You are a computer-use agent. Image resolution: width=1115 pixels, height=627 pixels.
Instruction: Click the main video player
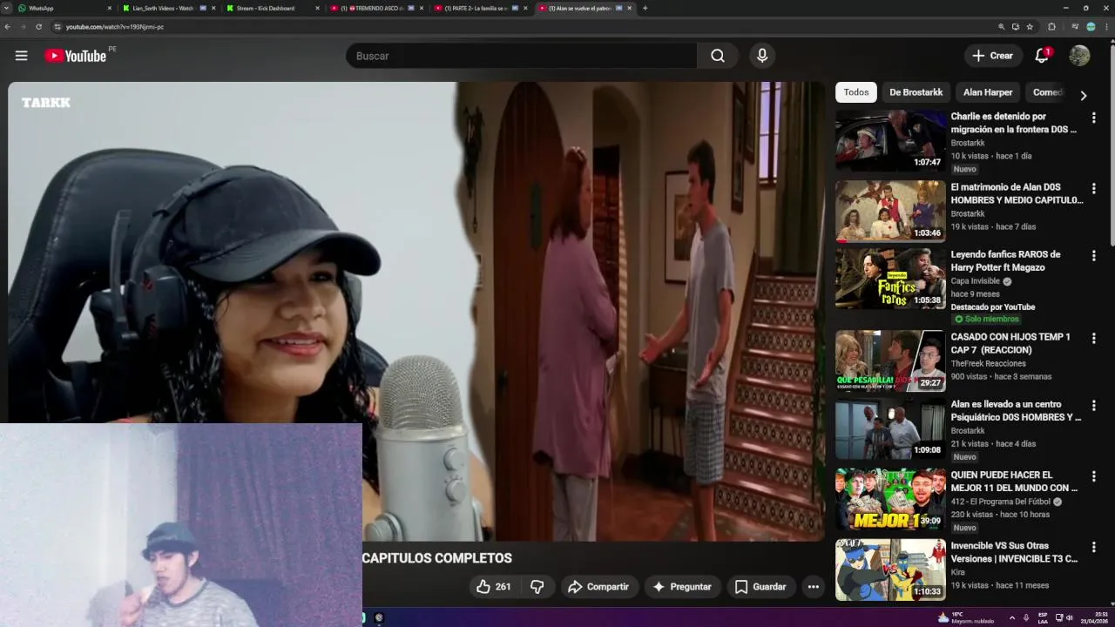click(416, 311)
